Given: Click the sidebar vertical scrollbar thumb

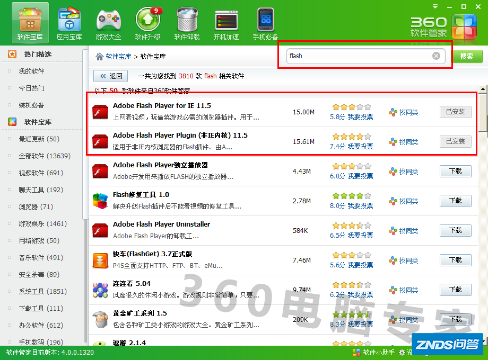Looking at the screenshot, I should pos(85,134).
